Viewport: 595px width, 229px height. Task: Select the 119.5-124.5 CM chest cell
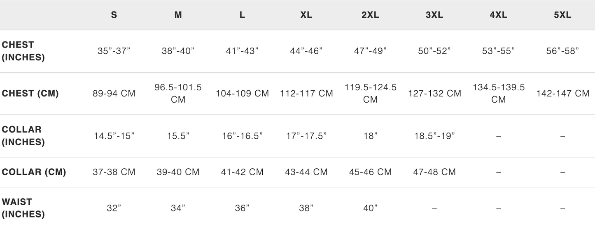coord(370,94)
